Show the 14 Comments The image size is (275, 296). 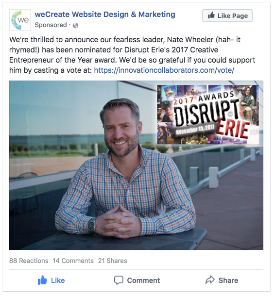pyautogui.click(x=73, y=261)
